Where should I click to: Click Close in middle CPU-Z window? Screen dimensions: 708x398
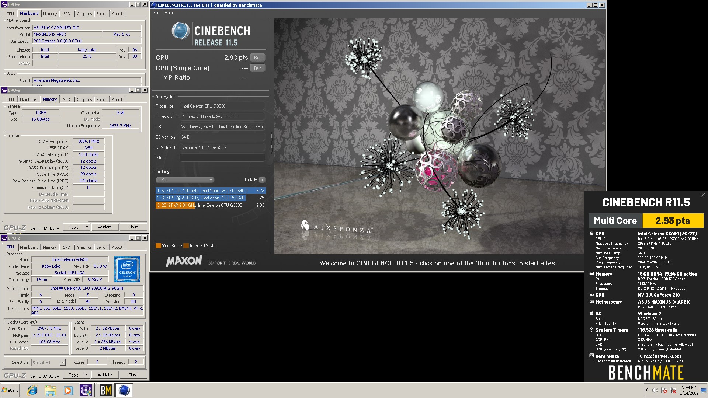133,227
